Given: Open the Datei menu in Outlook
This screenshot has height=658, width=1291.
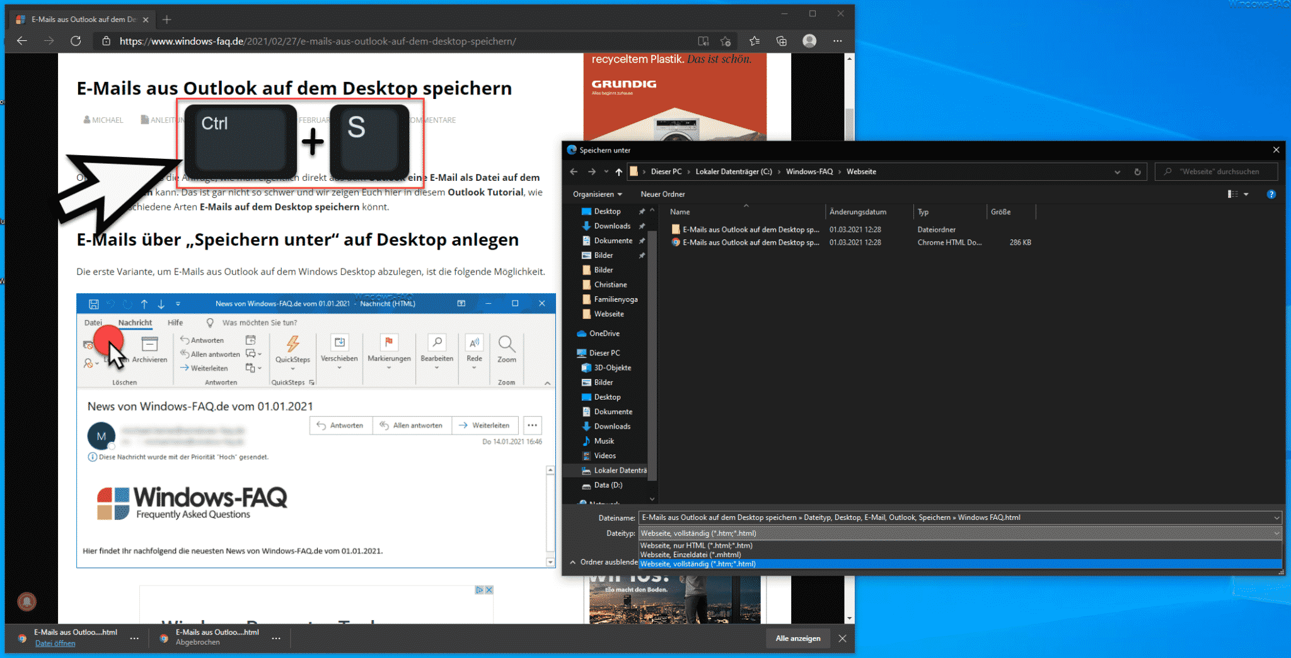Looking at the screenshot, I should pos(93,322).
